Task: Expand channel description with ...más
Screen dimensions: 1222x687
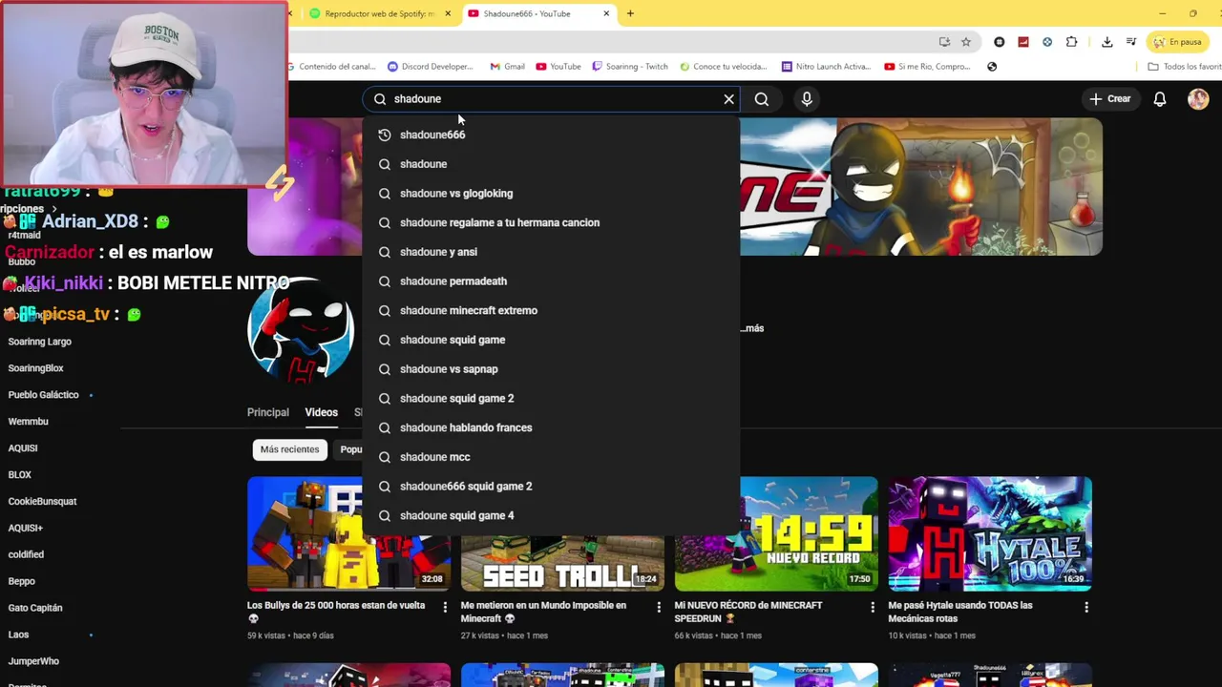Action: pos(752,328)
